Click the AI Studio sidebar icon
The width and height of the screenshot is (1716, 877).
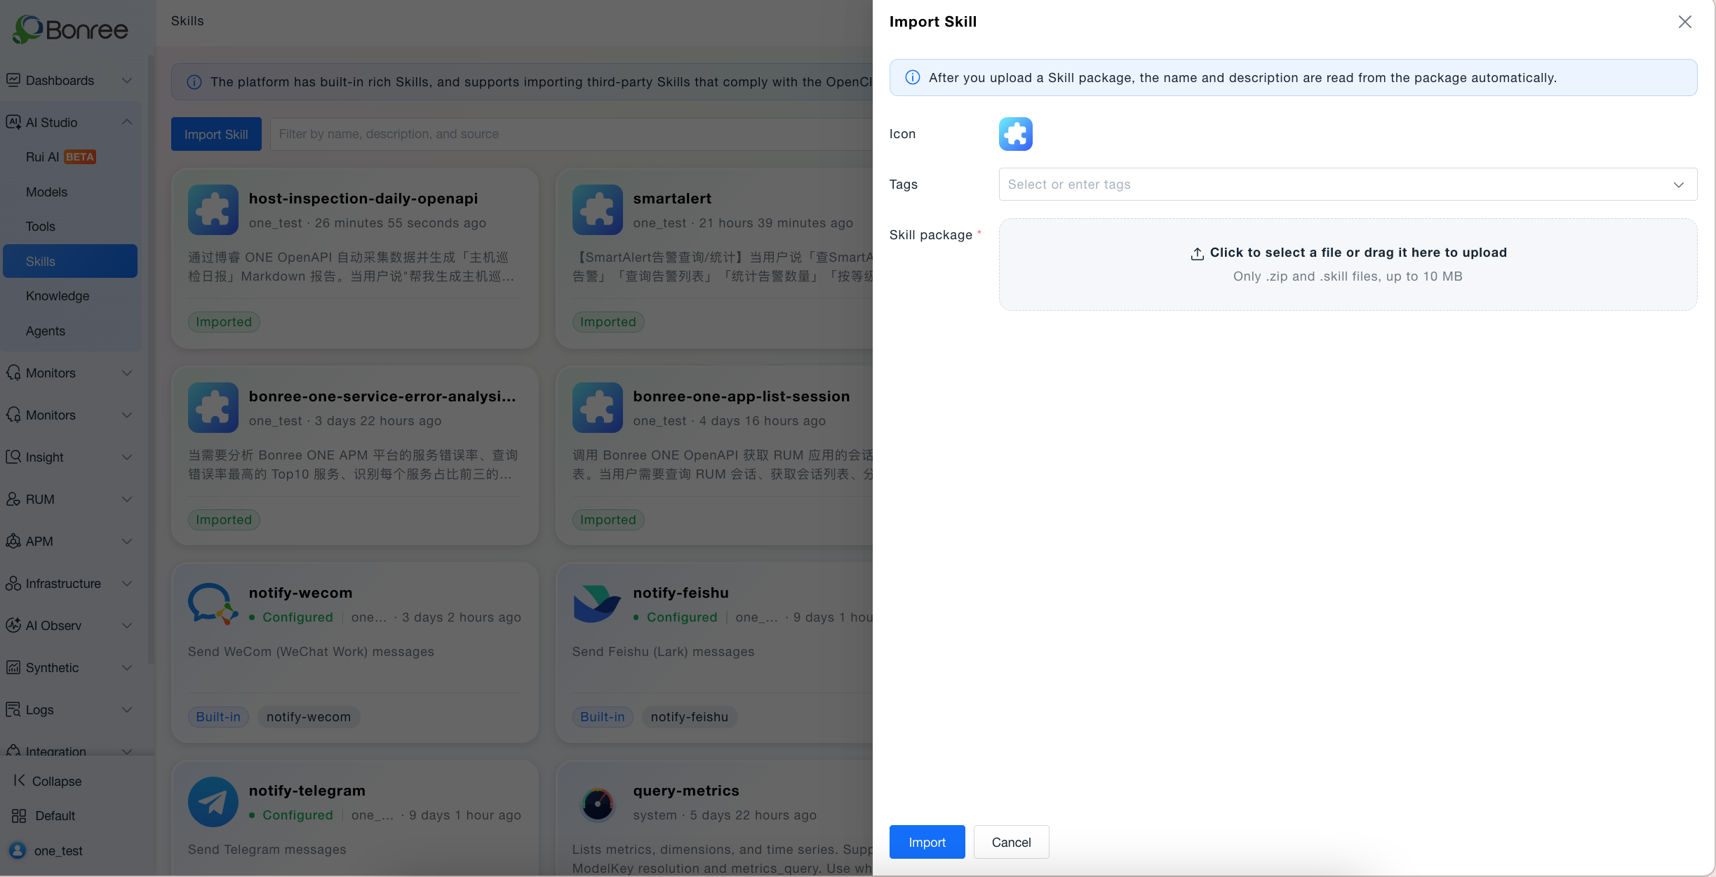click(13, 122)
